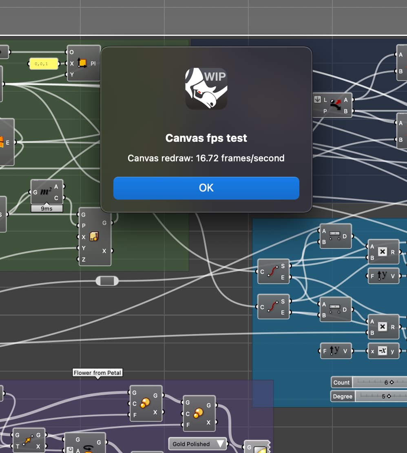Viewport: 407px width, 453px height.
Task: Click the Move component arrow icon bottom left
Action: 29,440
